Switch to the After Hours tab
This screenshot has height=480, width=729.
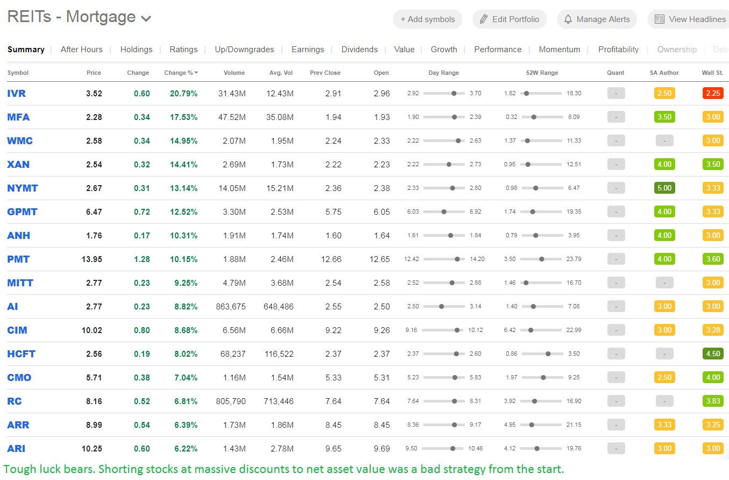point(81,50)
